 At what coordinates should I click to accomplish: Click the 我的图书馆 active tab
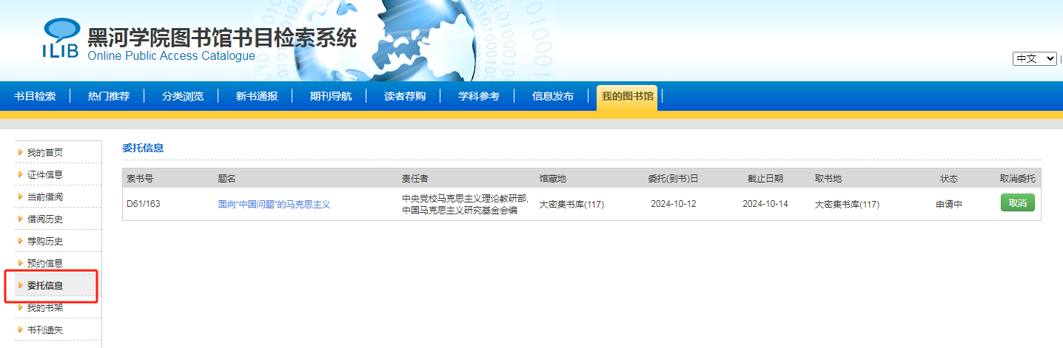click(x=627, y=97)
